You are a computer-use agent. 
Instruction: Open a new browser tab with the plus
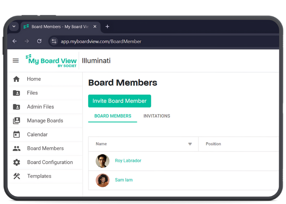pos(107,27)
